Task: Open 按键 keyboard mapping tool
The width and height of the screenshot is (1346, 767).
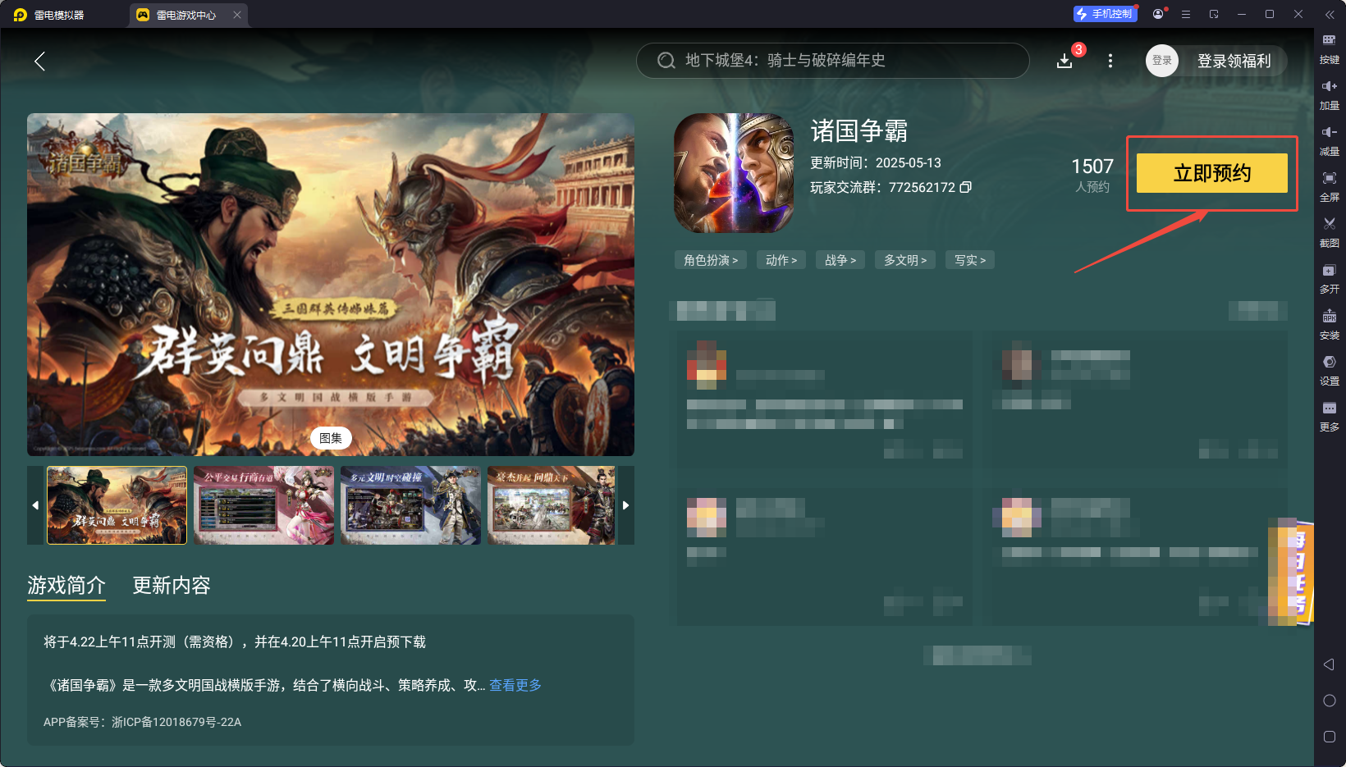Action: pyautogui.click(x=1330, y=49)
